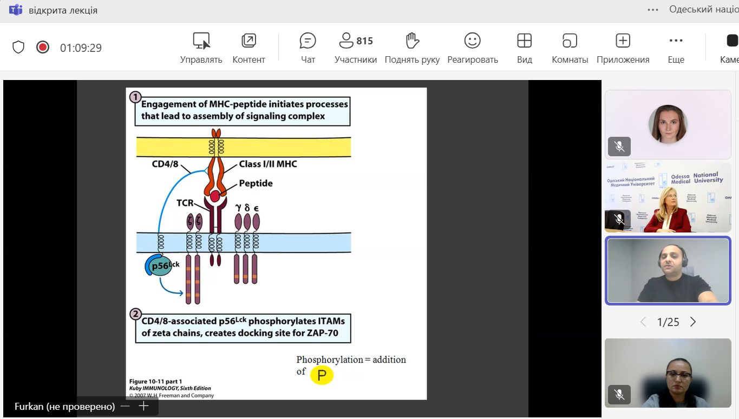
Task: Go to next participants page arrow
Action: 693,322
